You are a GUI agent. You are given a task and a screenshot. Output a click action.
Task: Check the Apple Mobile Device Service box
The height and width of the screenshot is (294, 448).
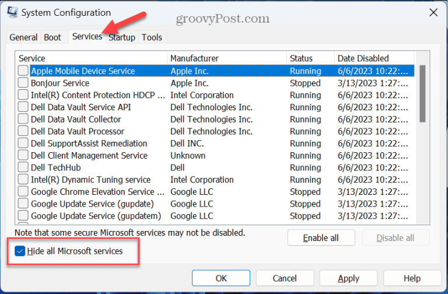[x=23, y=70]
